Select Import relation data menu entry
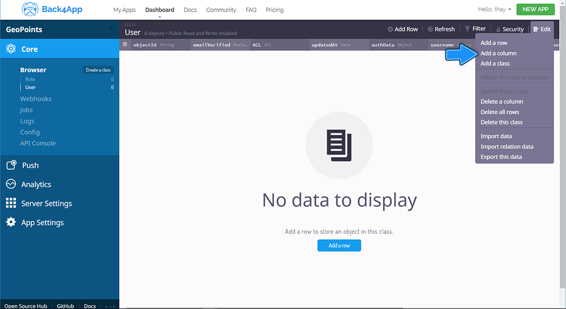 click(507, 147)
